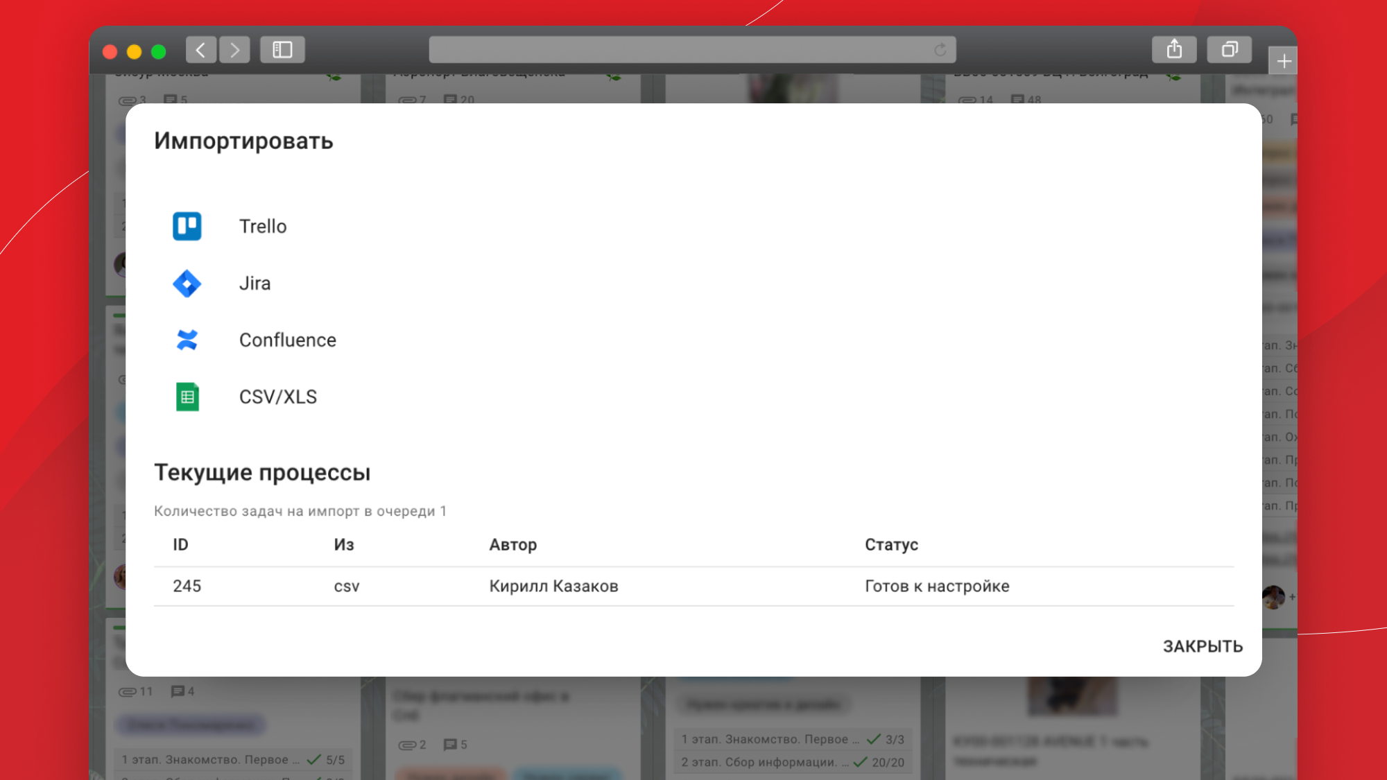The image size is (1387, 780).
Task: Click the checklist row showing 3/3
Action: click(793, 739)
